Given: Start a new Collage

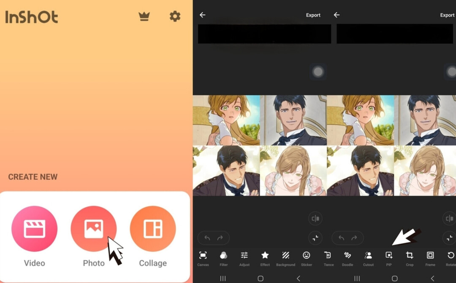Looking at the screenshot, I should 152,229.
